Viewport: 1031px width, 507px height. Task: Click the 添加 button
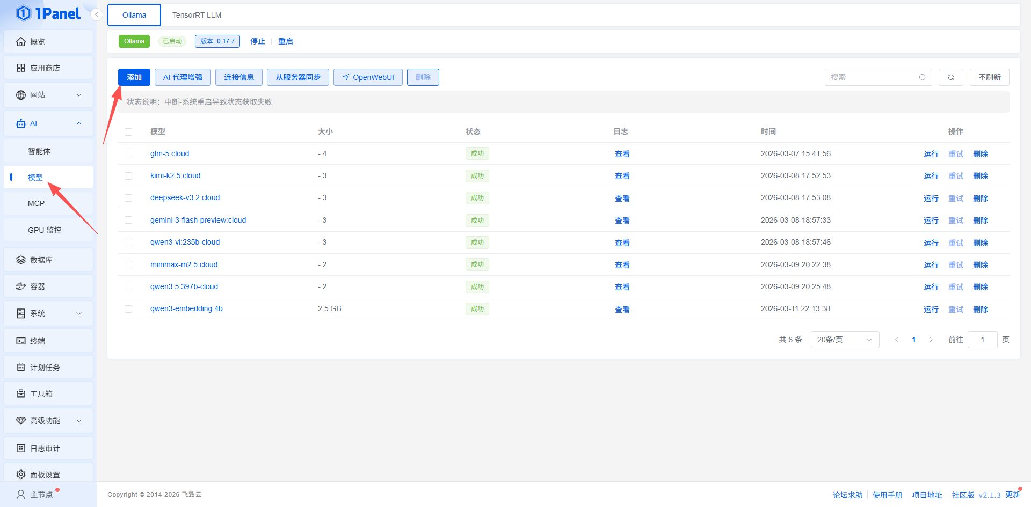coord(134,77)
